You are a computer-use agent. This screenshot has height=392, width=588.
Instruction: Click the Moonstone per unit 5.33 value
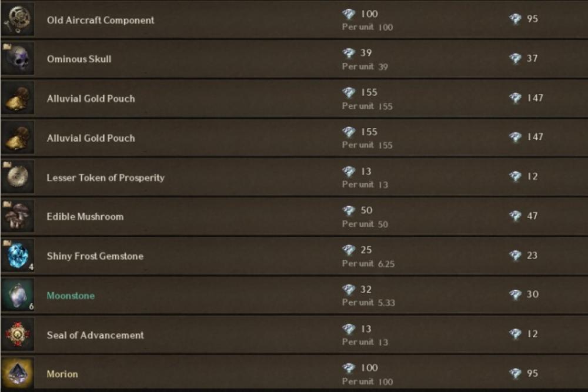click(x=386, y=303)
